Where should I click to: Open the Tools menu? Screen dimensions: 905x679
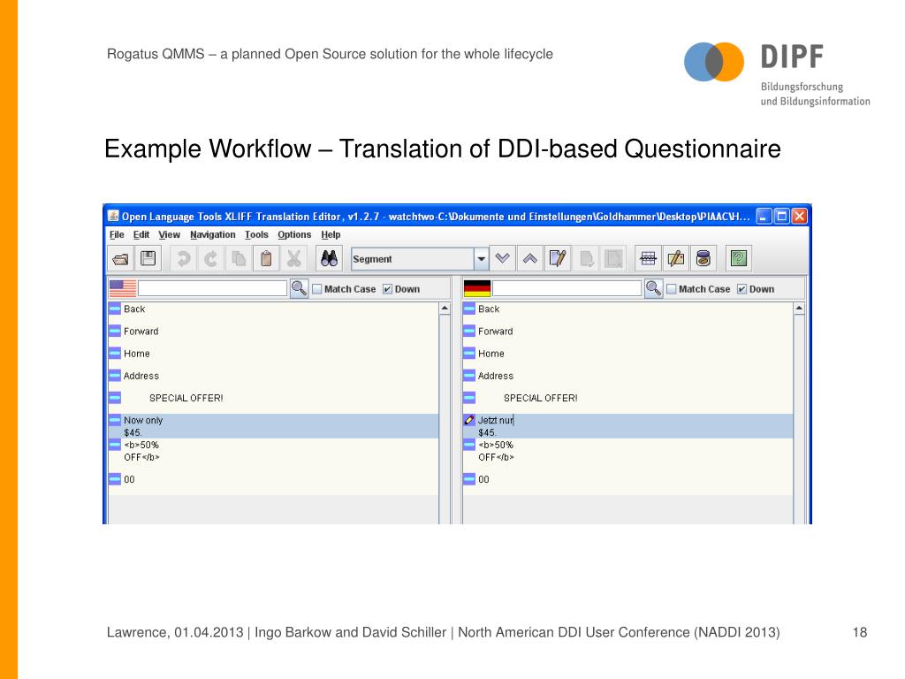click(x=256, y=234)
